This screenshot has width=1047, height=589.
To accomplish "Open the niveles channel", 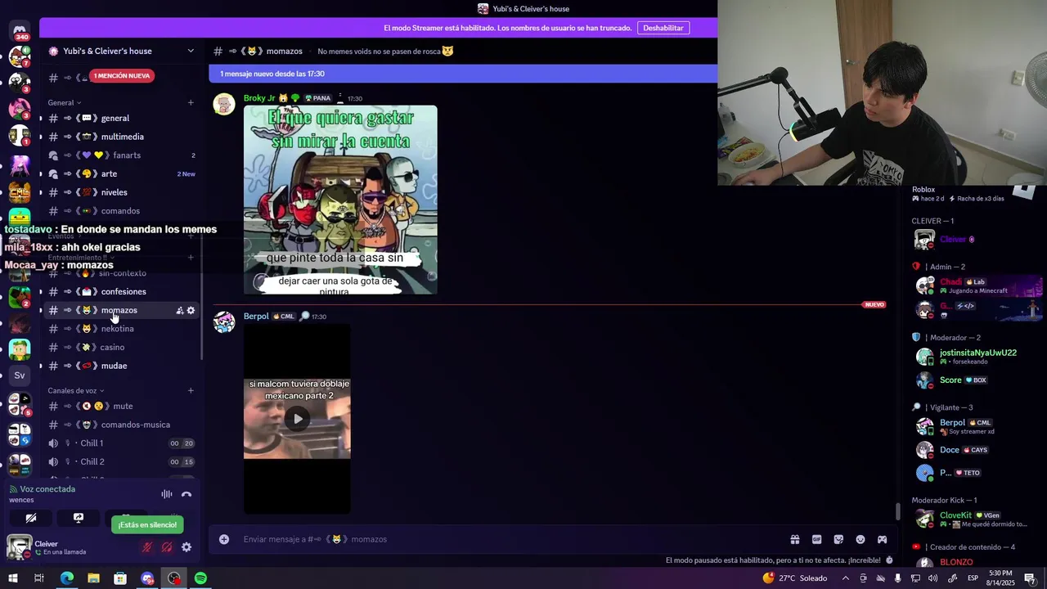I will click(x=120, y=192).
